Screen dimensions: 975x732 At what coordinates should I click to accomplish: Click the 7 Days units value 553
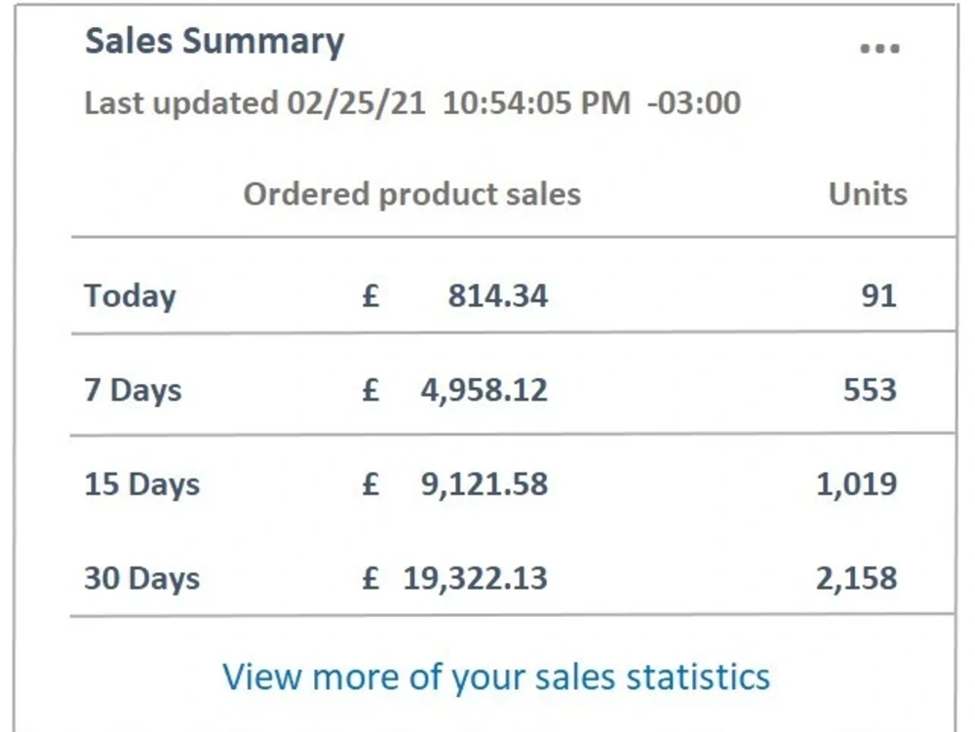(870, 390)
